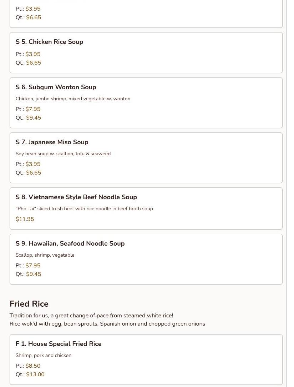Click the "Pho Tai" sliced fresh beef description
Image resolution: width=294 pixels, height=387 pixels.
[x=84, y=209]
